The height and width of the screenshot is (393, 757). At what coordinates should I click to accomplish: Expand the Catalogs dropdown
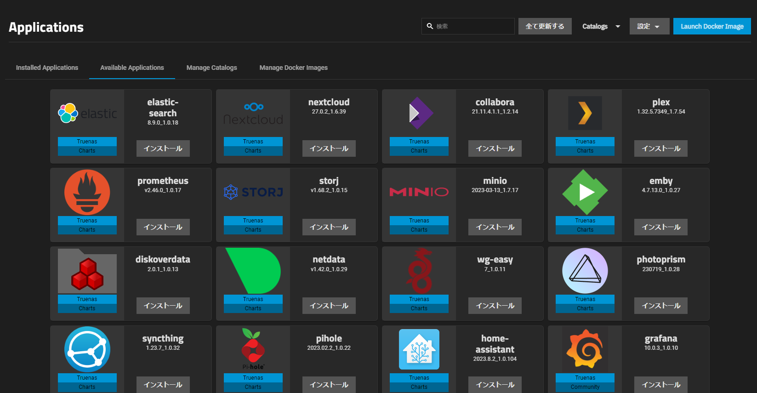[x=601, y=27]
